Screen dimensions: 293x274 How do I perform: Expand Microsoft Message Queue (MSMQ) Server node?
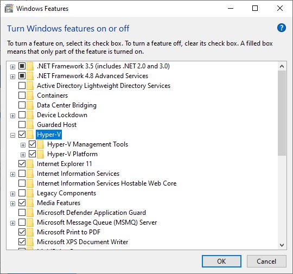tap(12, 223)
